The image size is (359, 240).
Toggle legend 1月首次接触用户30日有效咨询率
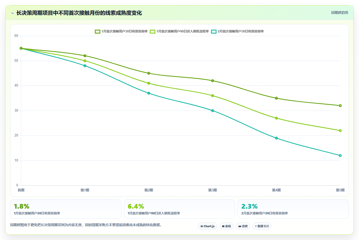(x=121, y=31)
